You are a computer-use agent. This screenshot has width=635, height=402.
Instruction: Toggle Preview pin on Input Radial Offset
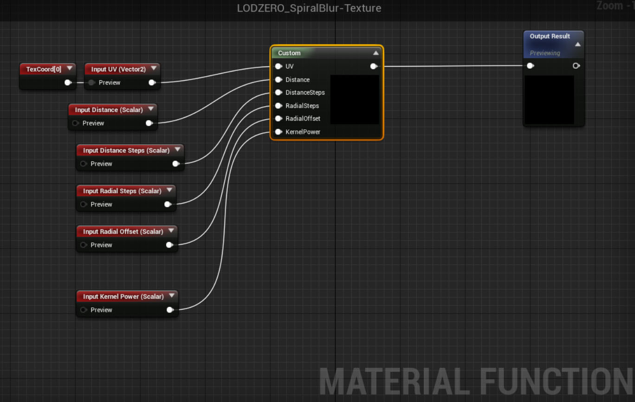[x=84, y=245]
